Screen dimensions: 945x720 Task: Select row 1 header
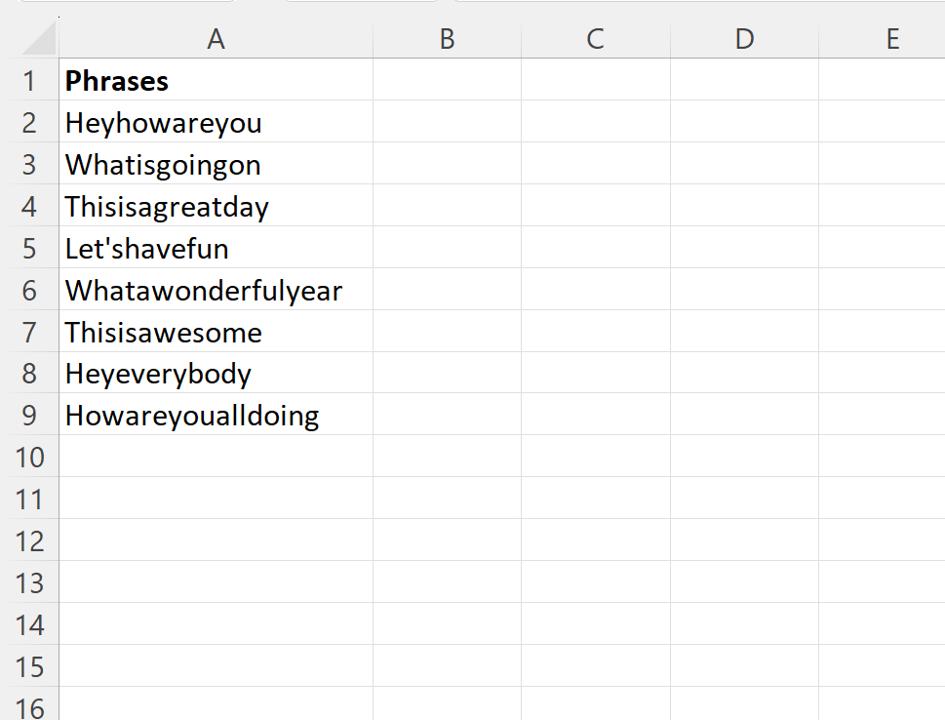click(29, 80)
